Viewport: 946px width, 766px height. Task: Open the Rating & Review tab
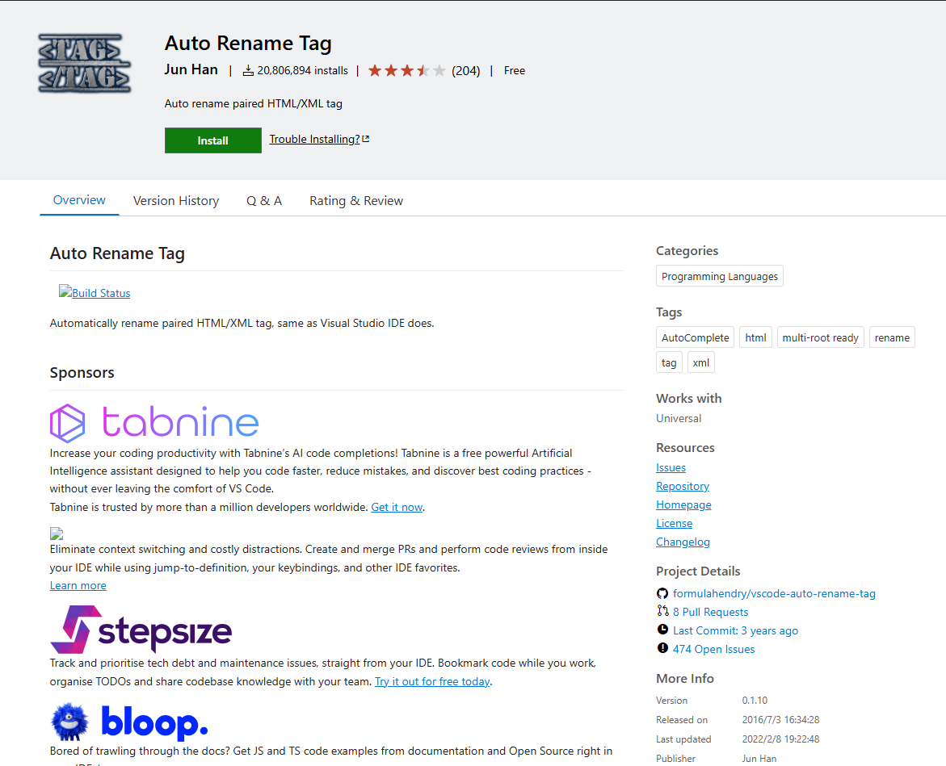pyautogui.click(x=356, y=201)
